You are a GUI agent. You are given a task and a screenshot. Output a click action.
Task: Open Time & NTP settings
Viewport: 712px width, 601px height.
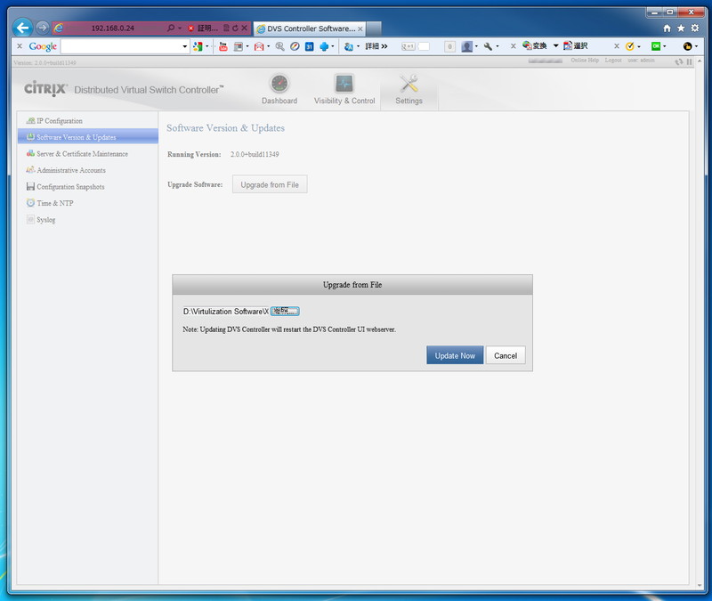(55, 203)
